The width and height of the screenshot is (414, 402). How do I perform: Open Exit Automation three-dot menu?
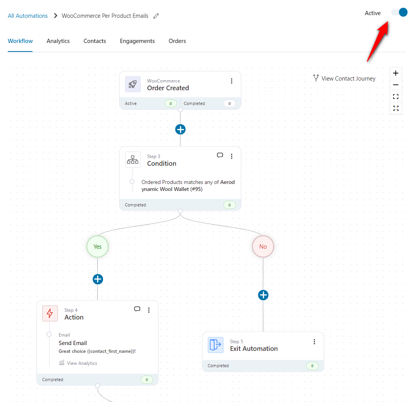coord(314,342)
